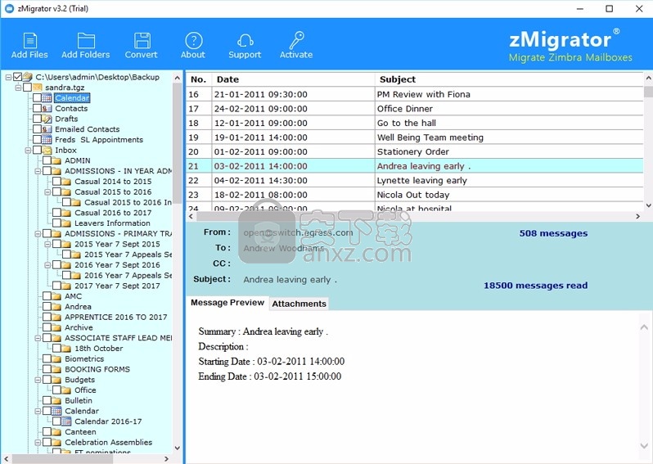Screen dimensions: 653x464
Task: Check the Budgets folder checkbox
Action: click(47, 380)
